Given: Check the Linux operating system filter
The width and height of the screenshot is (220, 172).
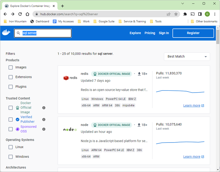Looking at the screenshot, I should 10,147.
